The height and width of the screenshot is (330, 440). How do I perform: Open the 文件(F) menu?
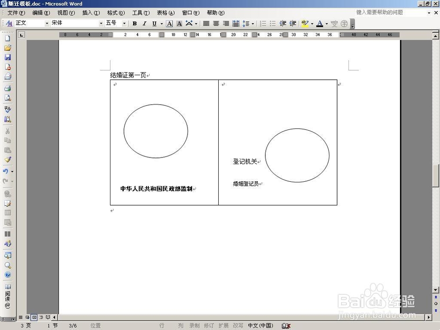point(16,13)
